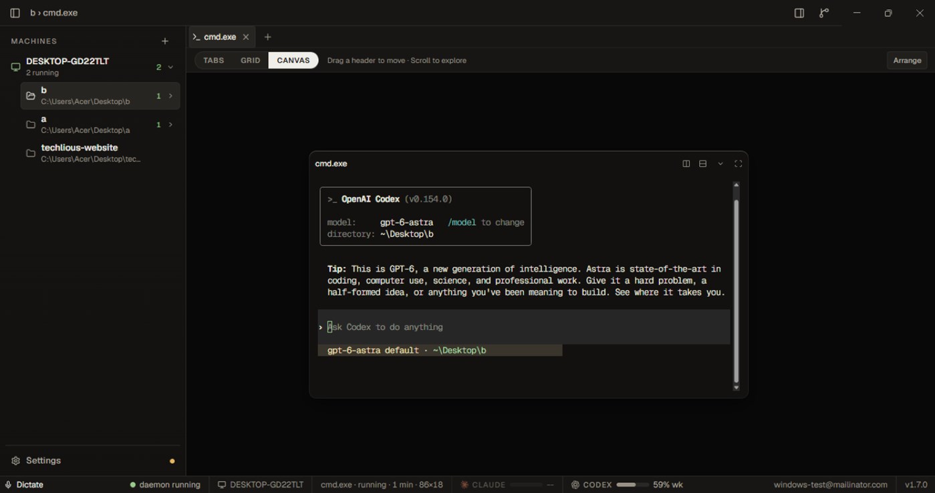This screenshot has width=935, height=493.
Task: Select the cmd.exe tab
Action: coord(222,37)
